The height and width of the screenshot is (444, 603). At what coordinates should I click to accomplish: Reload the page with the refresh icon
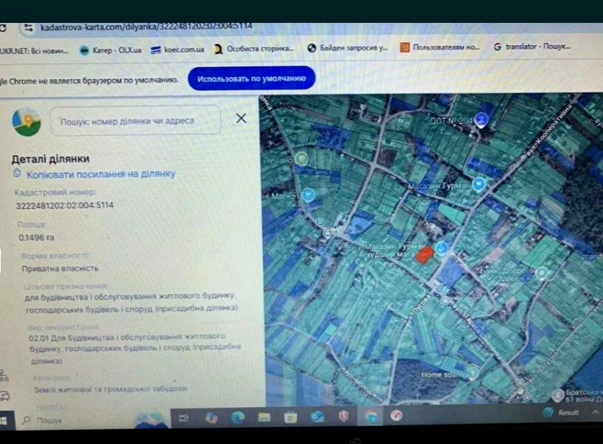tap(4, 27)
